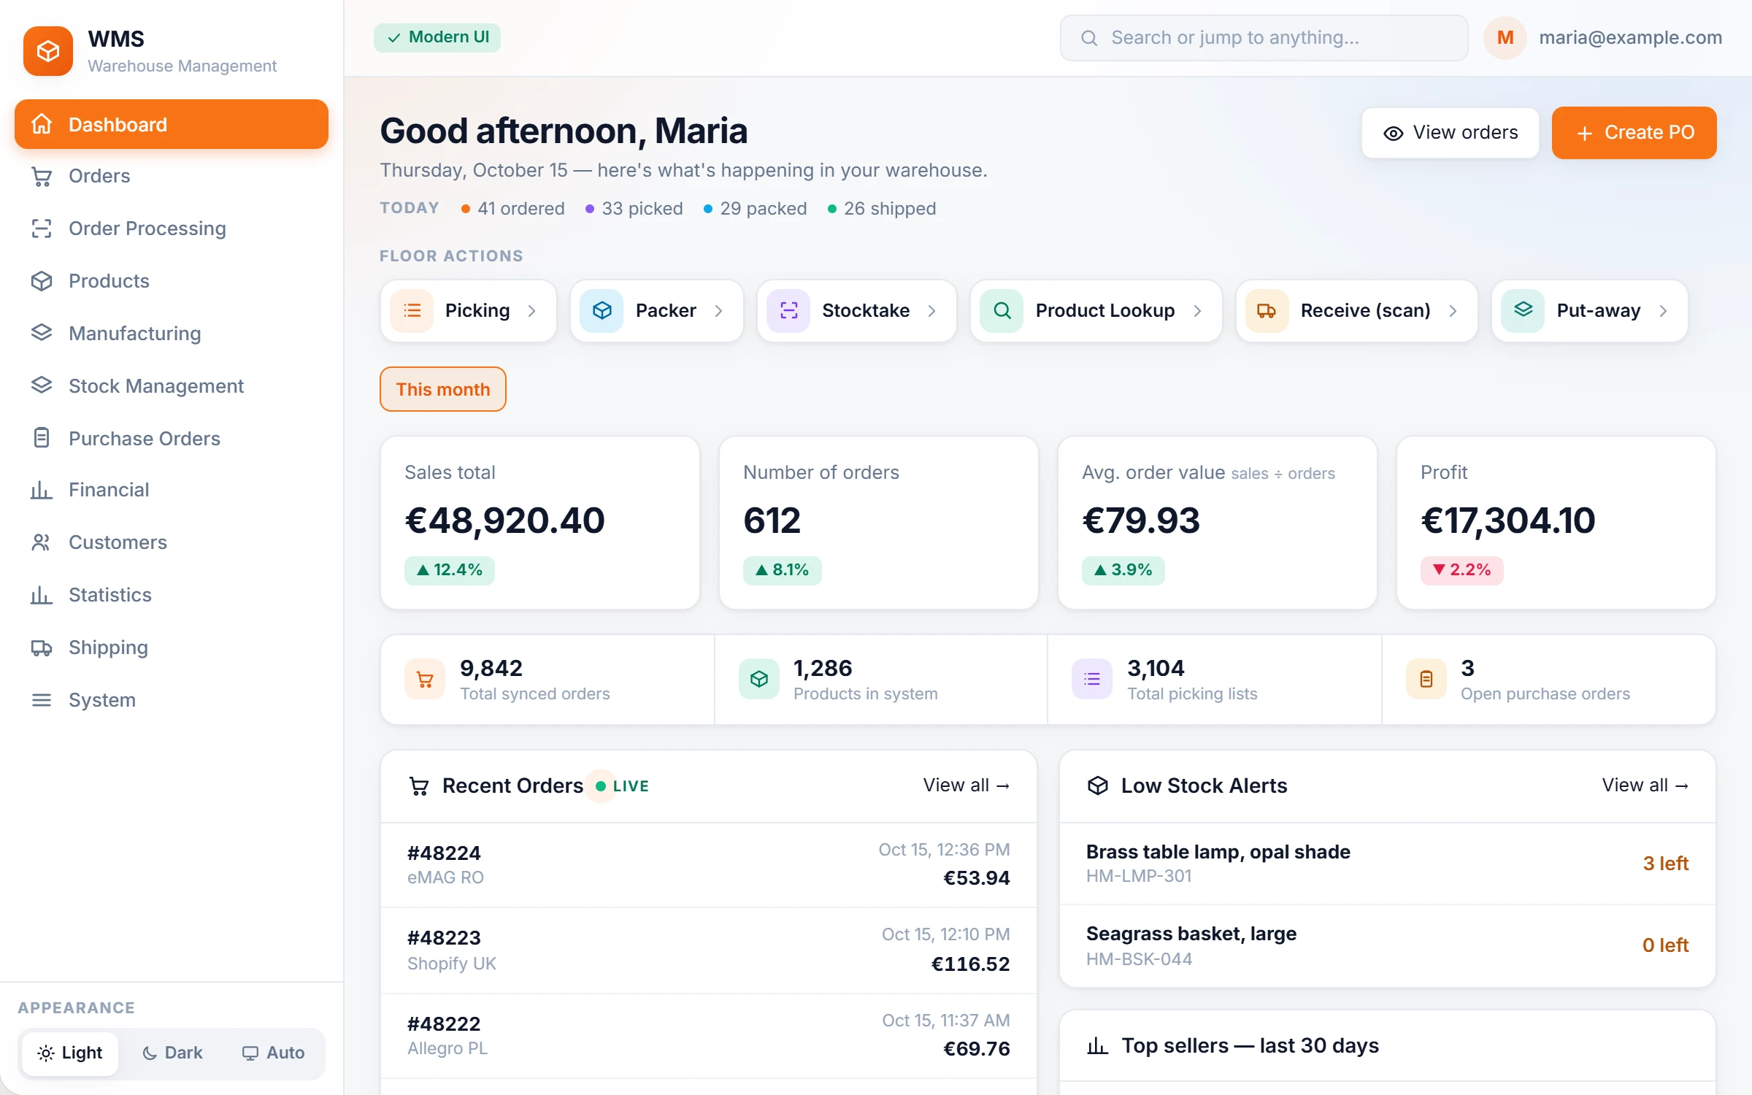1752x1095 pixels.
Task: Select the order #48222 from Allegro PL
Action: (x=708, y=1036)
